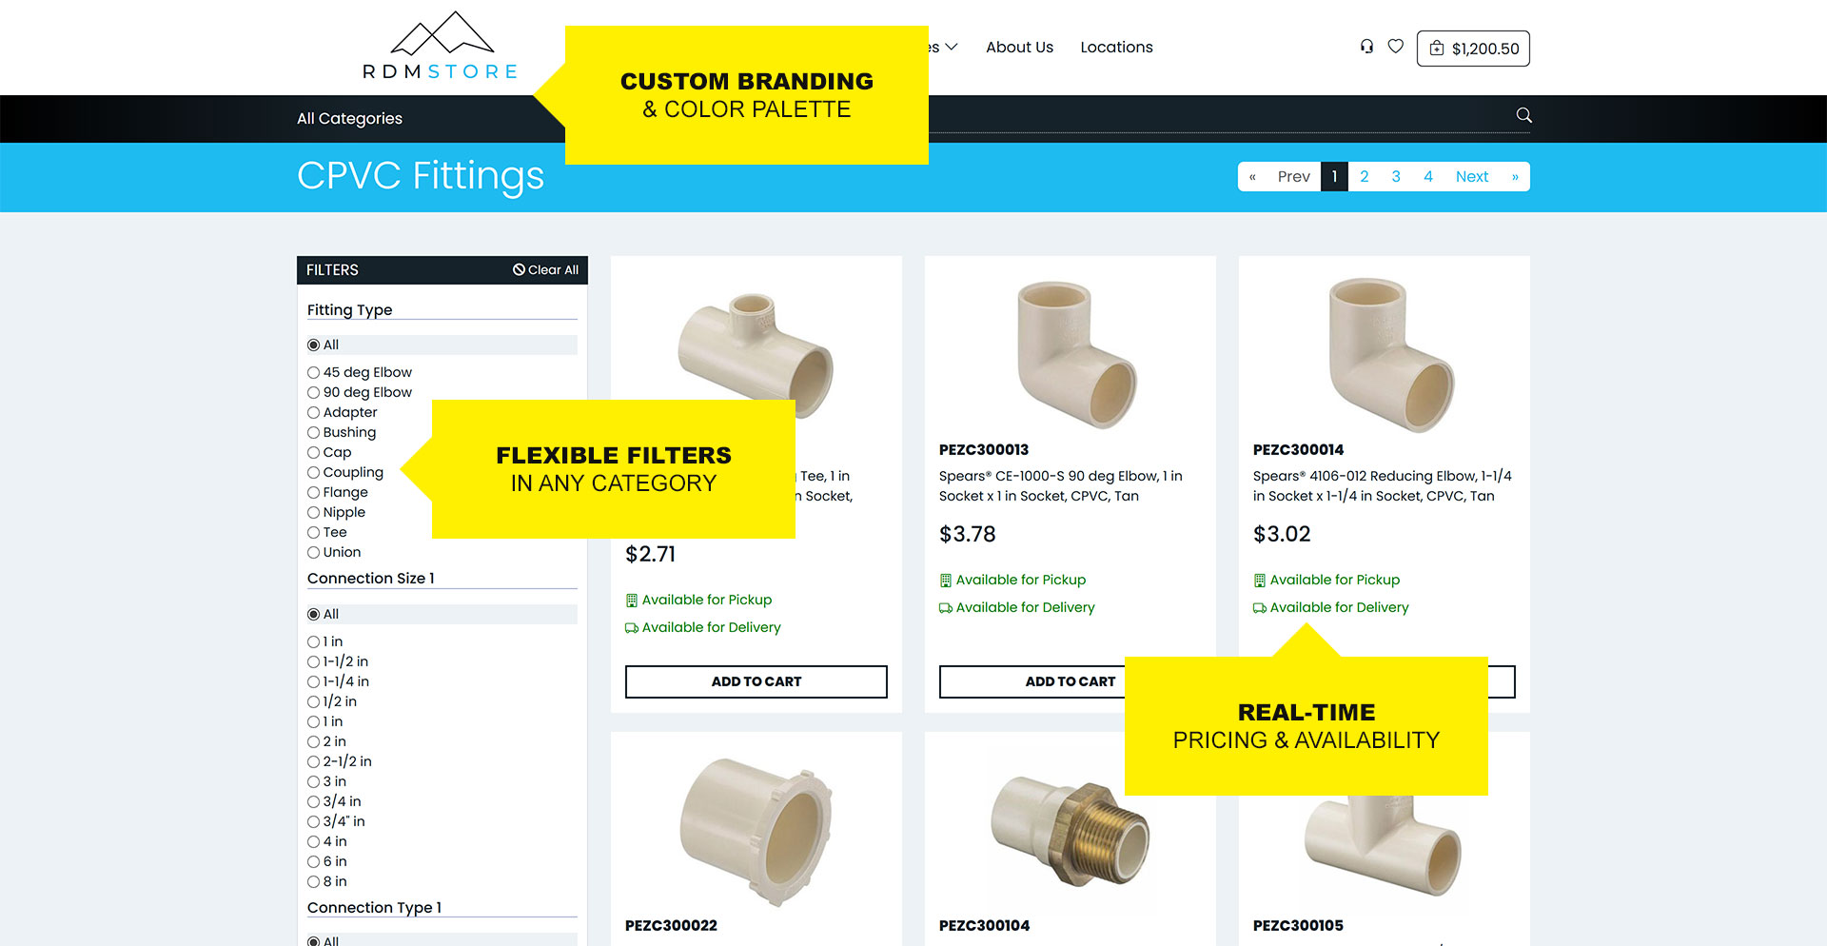Open cart showing $1,200.50
The image size is (1827, 946).
coord(1473,49)
